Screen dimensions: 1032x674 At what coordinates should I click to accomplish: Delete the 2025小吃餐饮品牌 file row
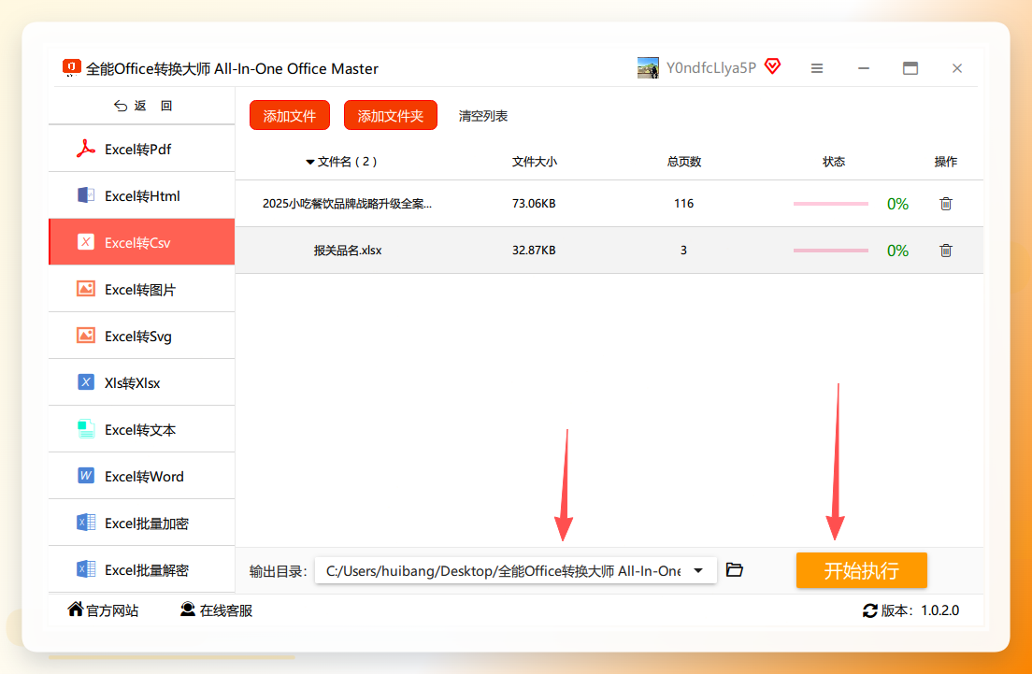[946, 204]
